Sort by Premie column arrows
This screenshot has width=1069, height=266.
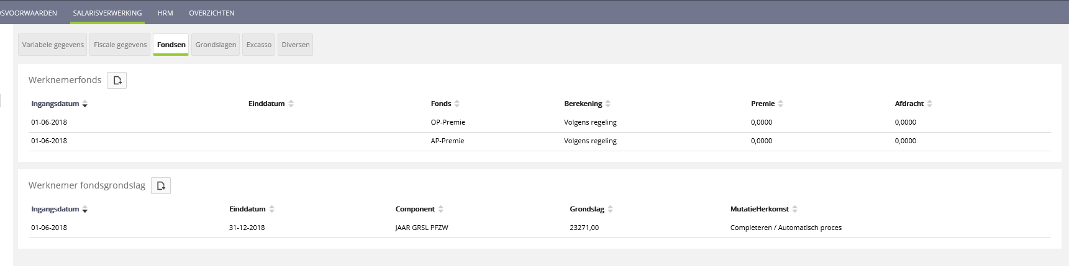(781, 104)
